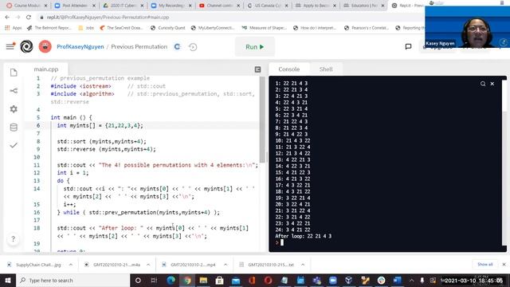This screenshot has width=510, height=287.
Task: Show hidden system tray icons
Action: (411, 280)
